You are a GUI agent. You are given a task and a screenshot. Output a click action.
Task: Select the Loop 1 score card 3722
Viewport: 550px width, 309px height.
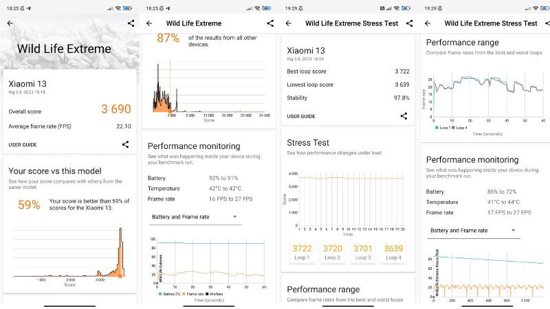coord(302,252)
